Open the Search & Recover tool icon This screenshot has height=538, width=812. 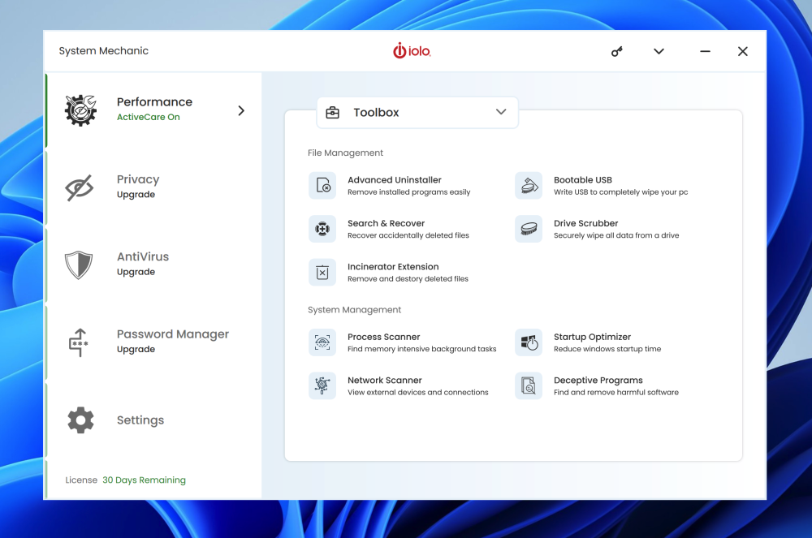322,229
